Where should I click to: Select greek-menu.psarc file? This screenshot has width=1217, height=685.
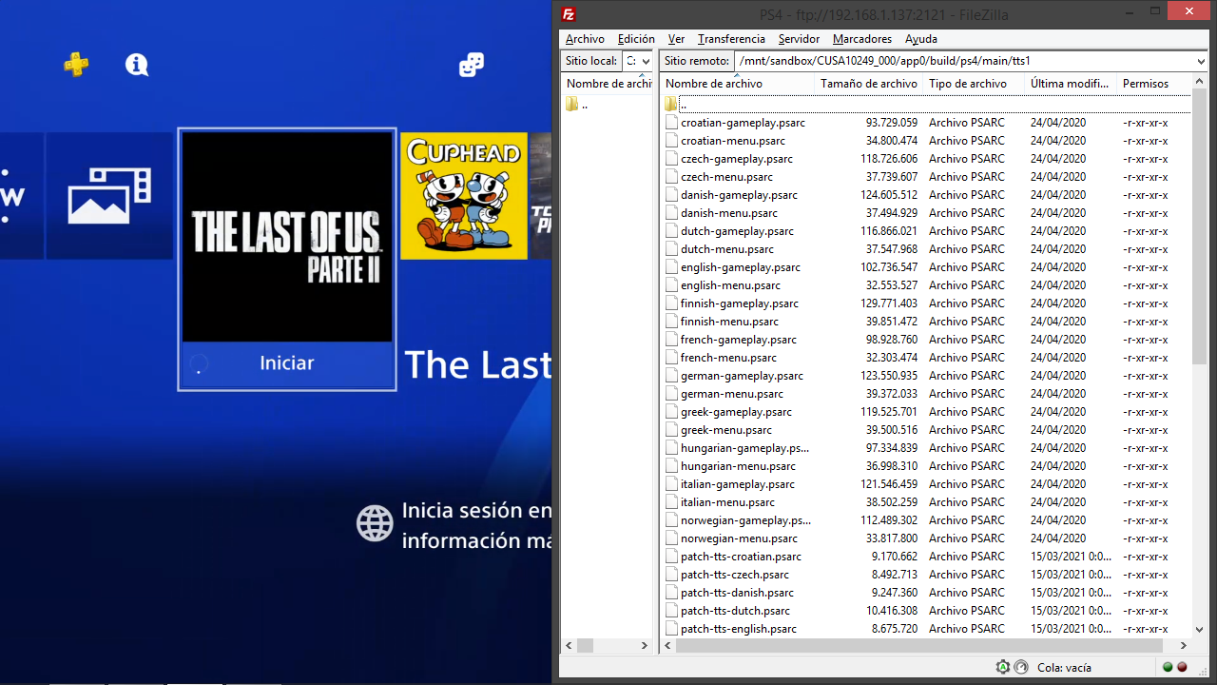[726, 430]
